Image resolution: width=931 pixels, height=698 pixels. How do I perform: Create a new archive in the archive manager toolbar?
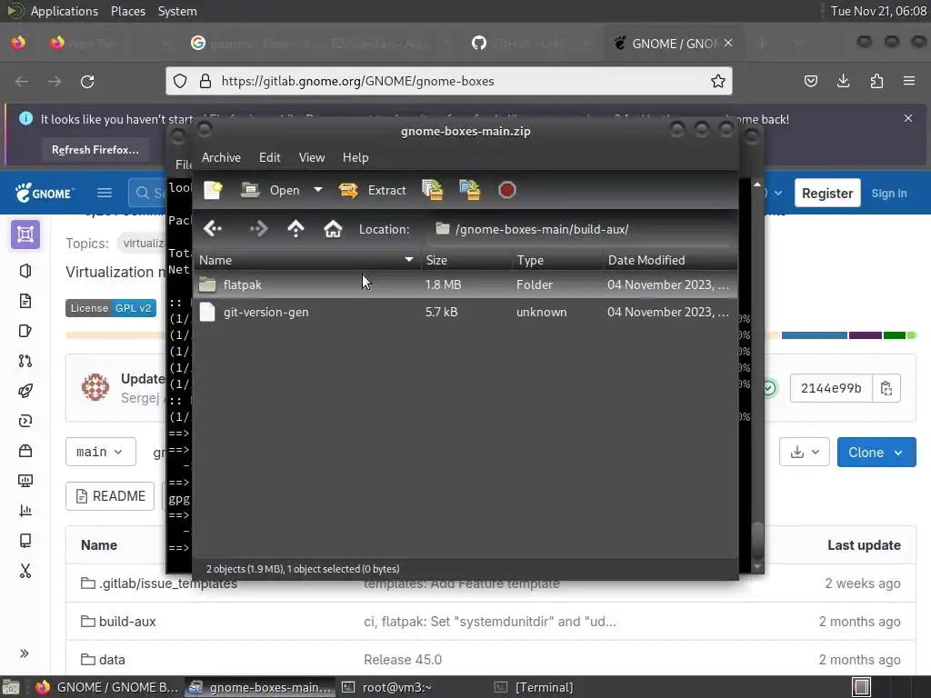click(x=213, y=190)
